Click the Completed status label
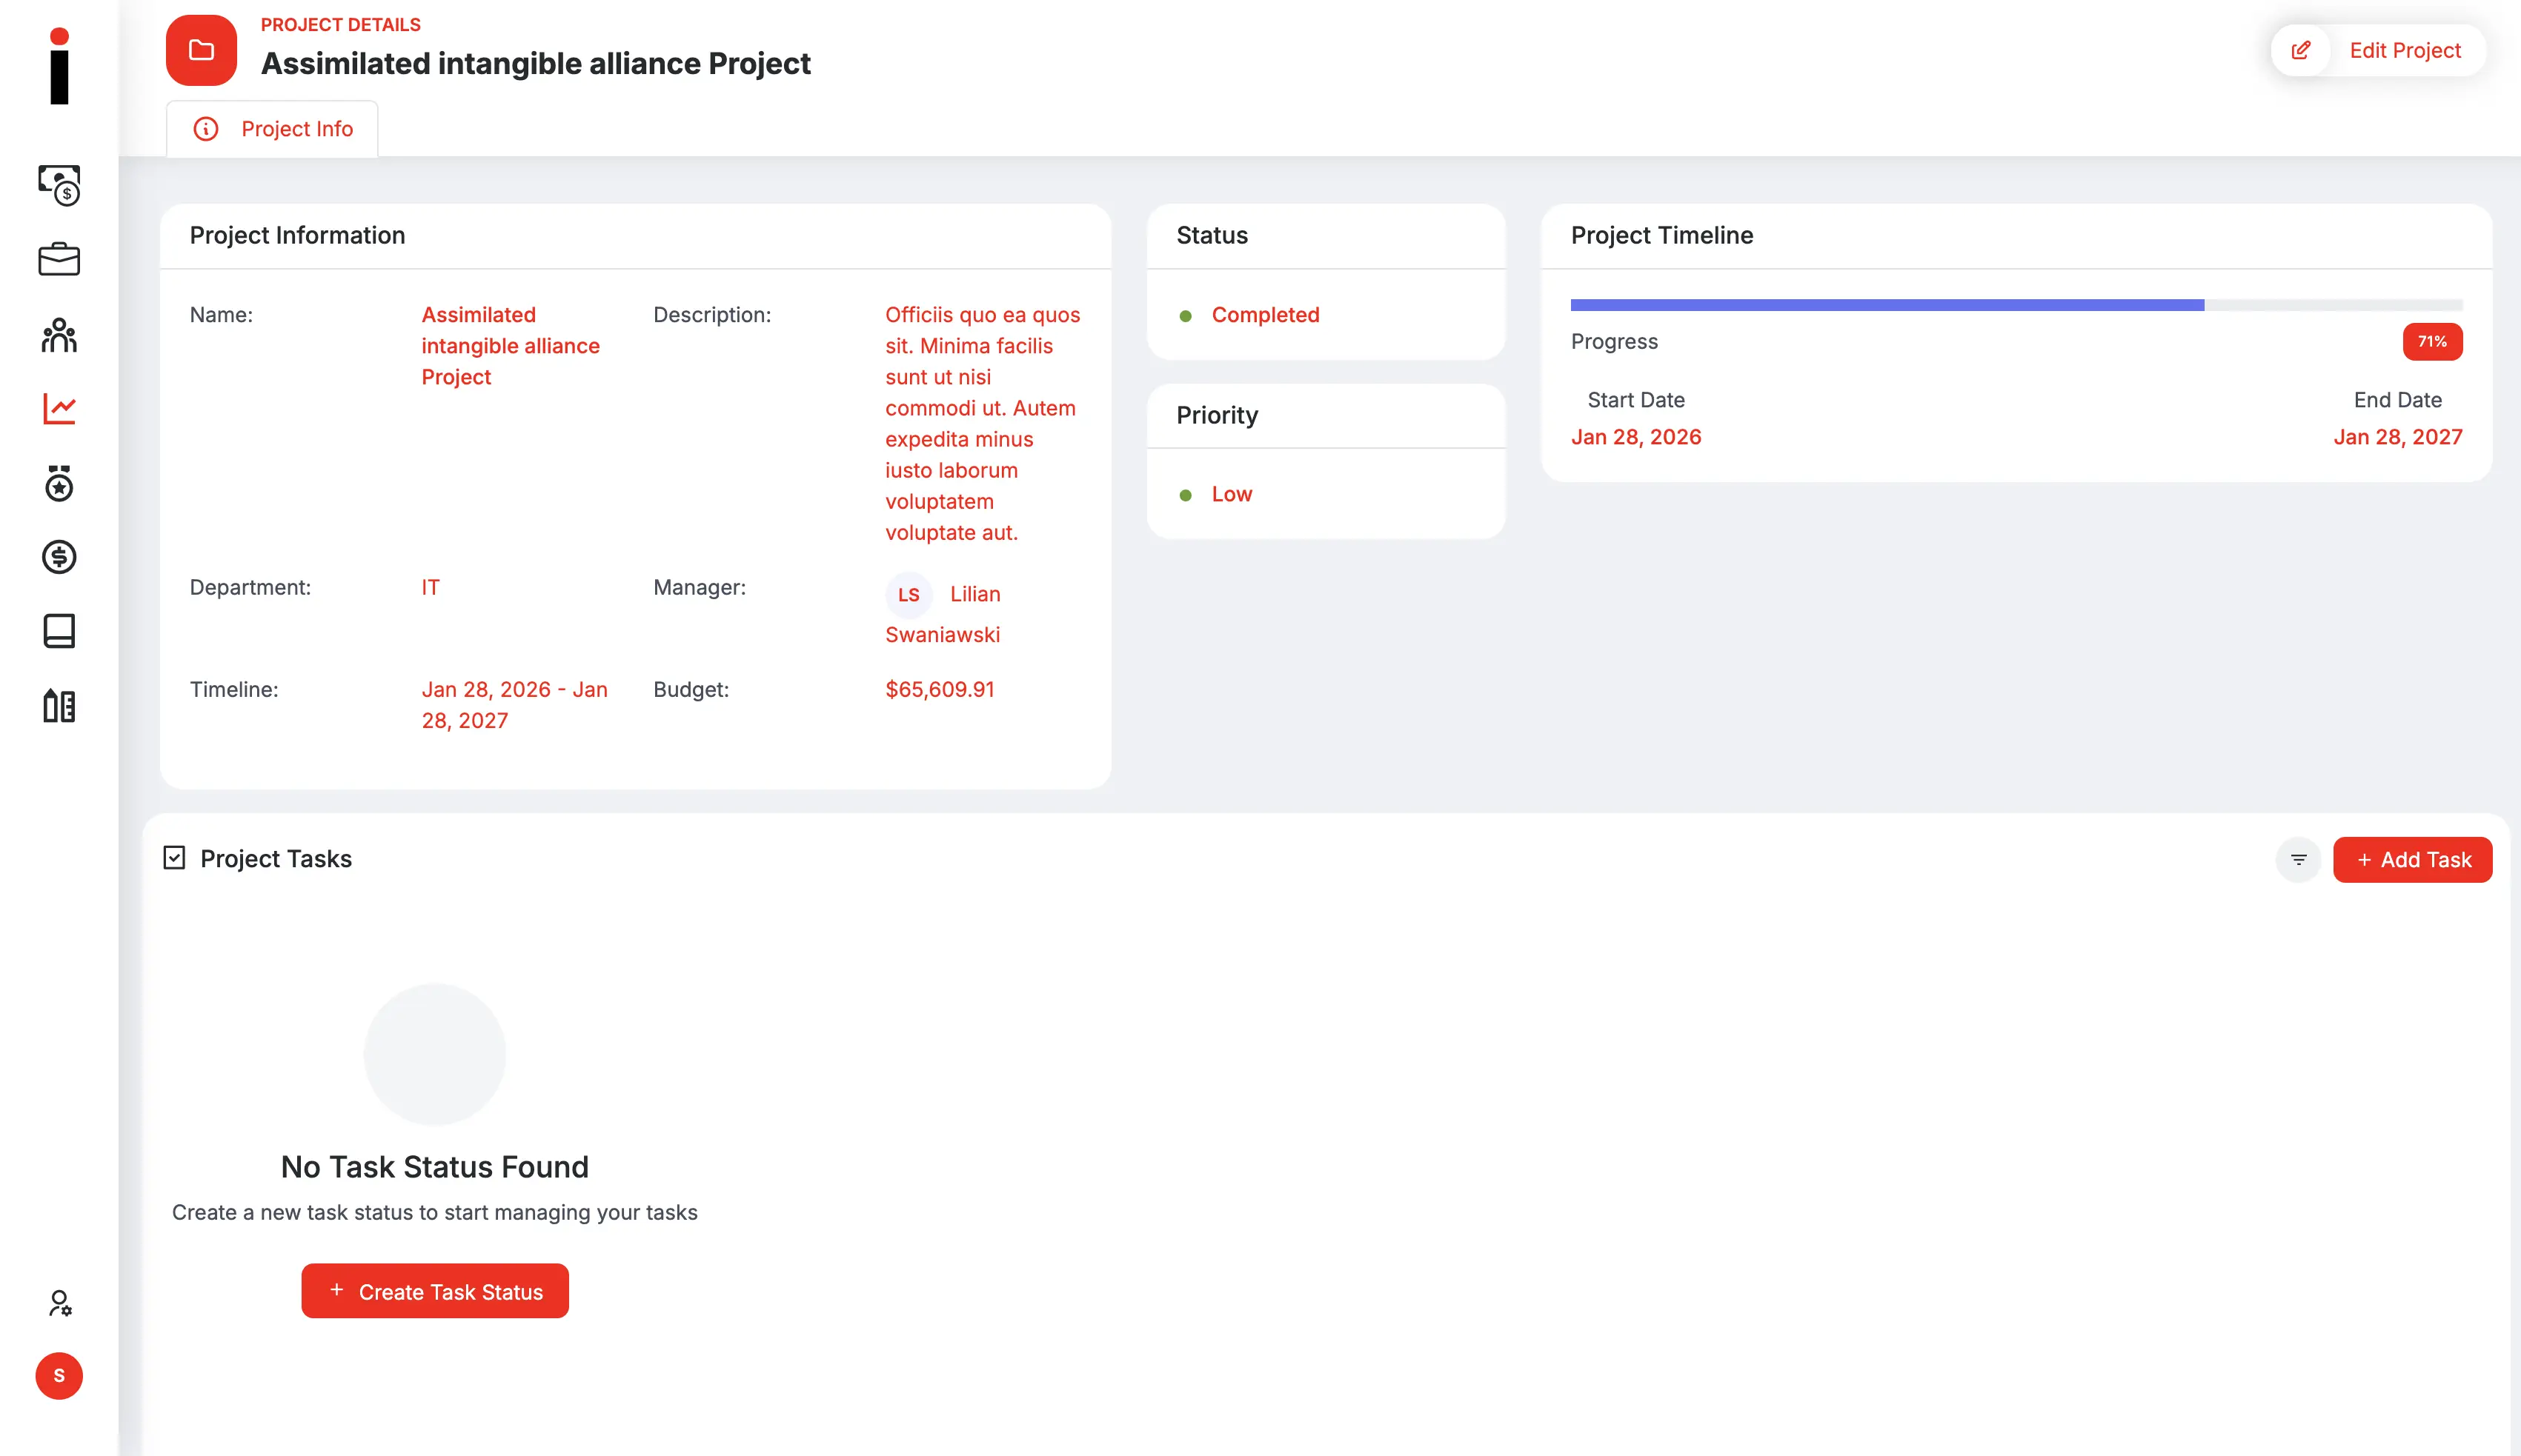Image resolution: width=2521 pixels, height=1456 pixels. (1266, 315)
